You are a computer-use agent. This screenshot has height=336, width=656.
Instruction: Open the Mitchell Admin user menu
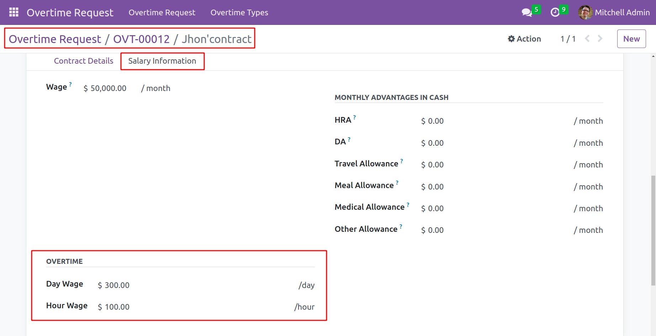[622, 12]
